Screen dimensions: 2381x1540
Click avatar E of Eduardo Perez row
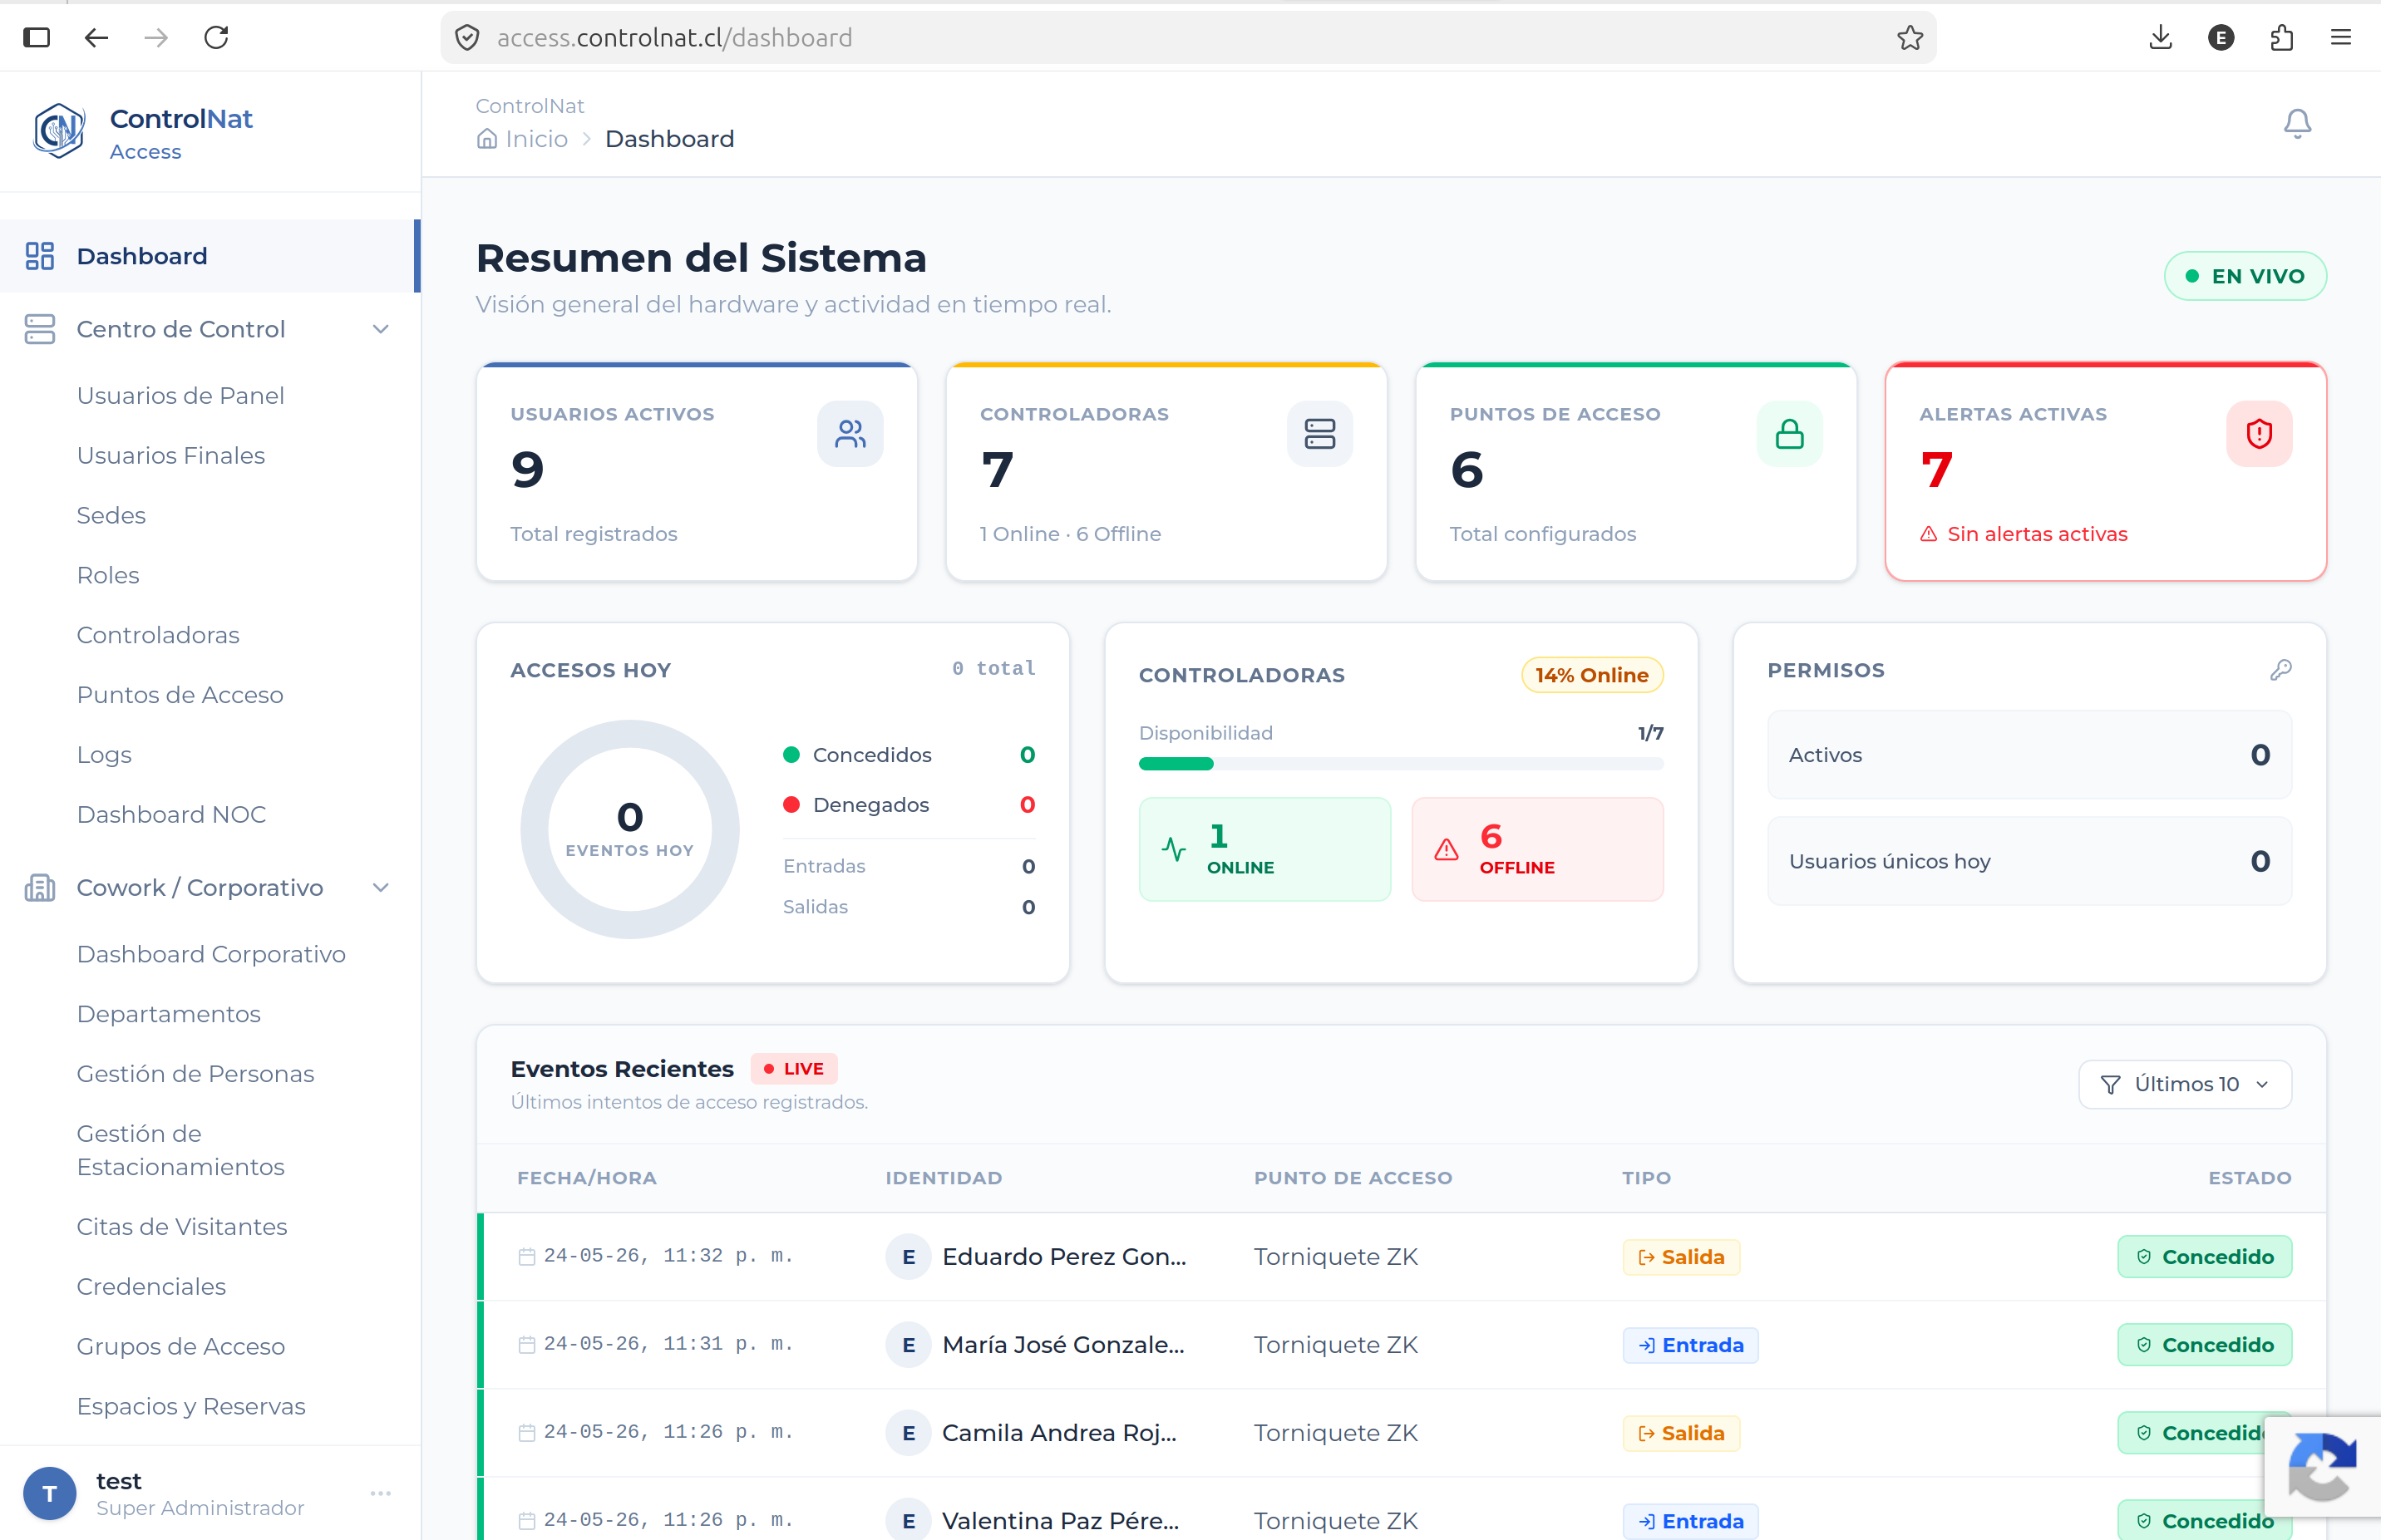909,1257
